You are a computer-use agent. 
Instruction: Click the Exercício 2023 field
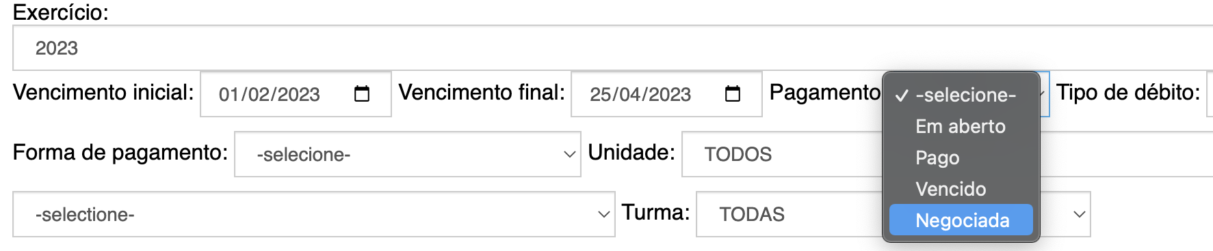click(x=612, y=48)
